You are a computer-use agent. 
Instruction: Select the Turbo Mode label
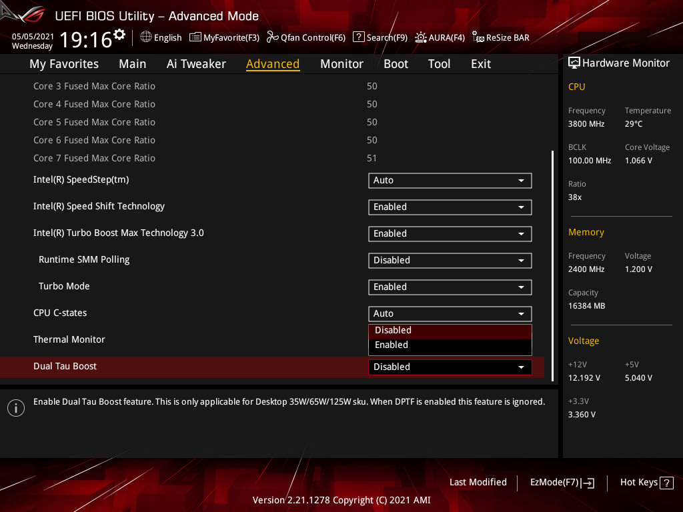click(x=64, y=287)
